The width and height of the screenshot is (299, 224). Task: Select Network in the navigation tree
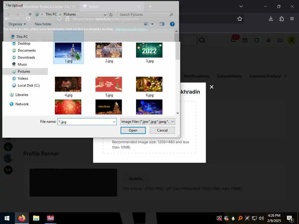pos(22,104)
